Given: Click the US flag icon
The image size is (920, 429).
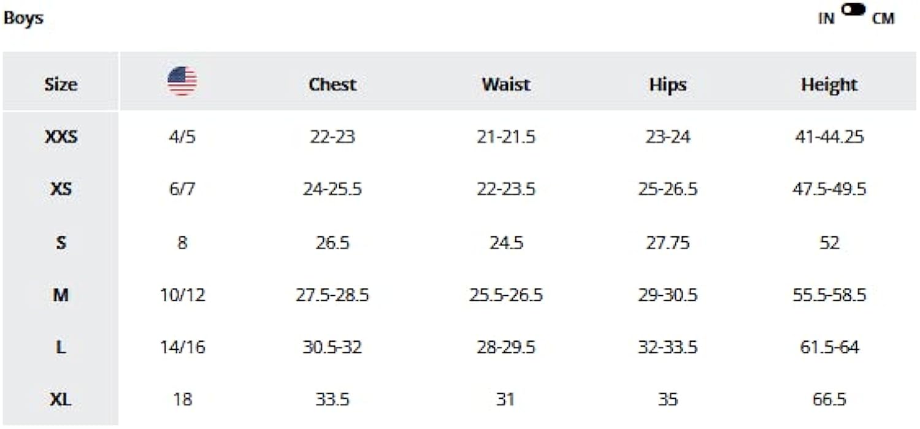Looking at the screenshot, I should click(182, 82).
